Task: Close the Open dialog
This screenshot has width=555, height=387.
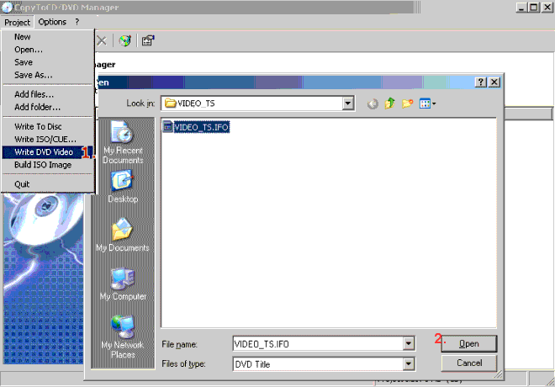Action: click(494, 82)
